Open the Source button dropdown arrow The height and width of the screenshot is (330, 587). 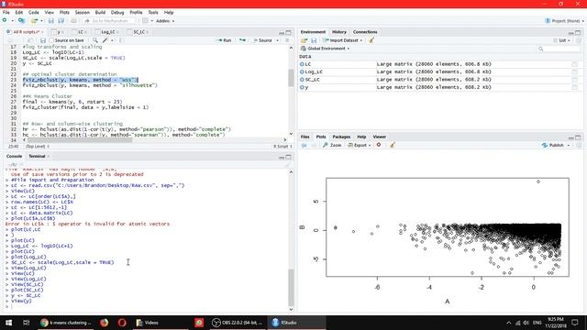[x=277, y=40]
